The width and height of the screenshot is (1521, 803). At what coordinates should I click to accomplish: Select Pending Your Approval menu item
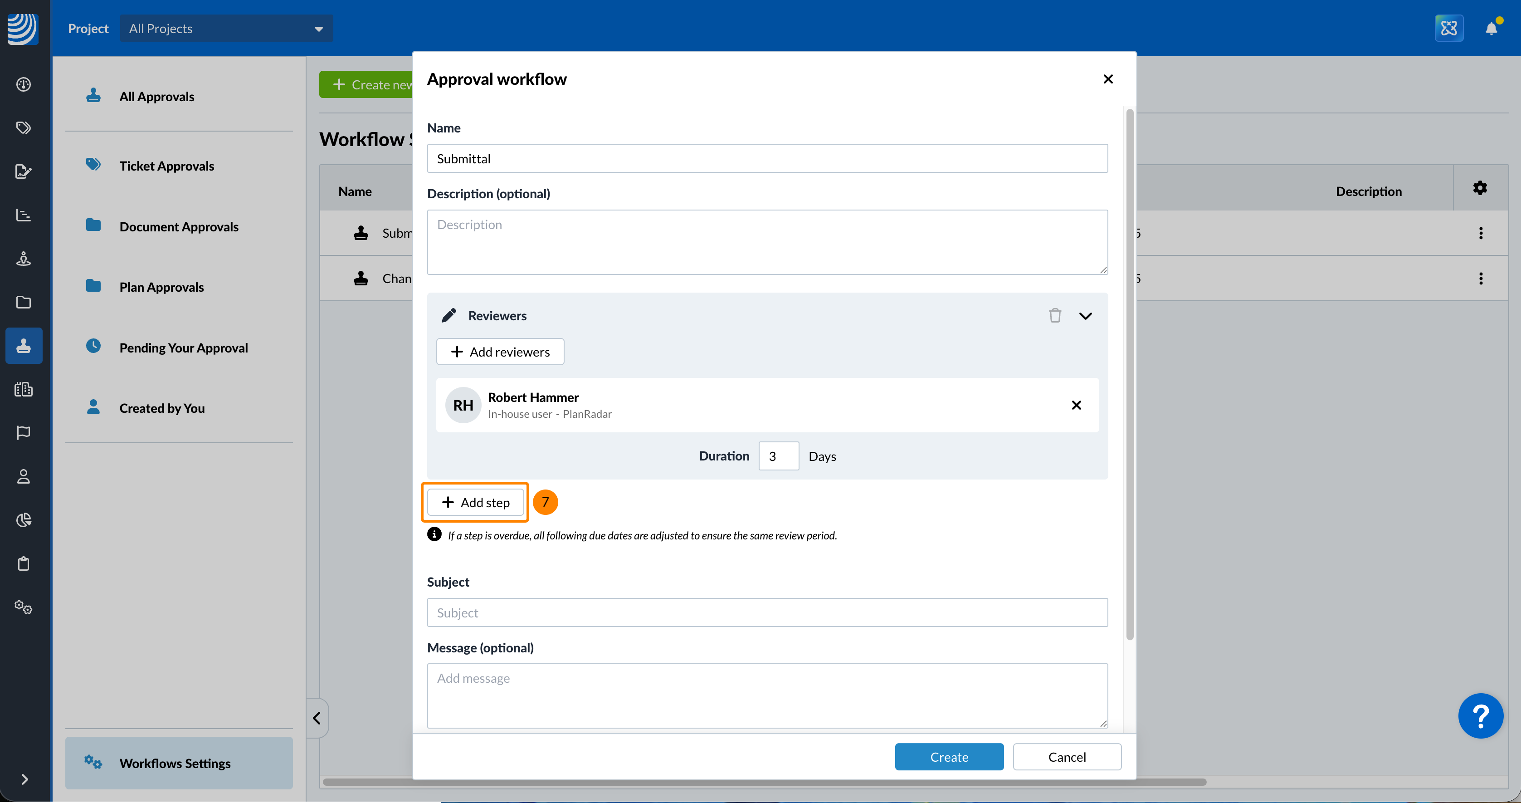point(183,348)
